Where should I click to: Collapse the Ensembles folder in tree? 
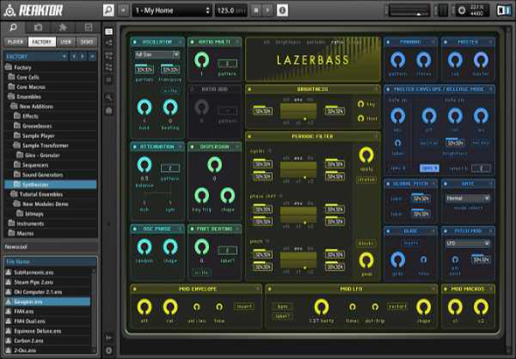(11, 96)
